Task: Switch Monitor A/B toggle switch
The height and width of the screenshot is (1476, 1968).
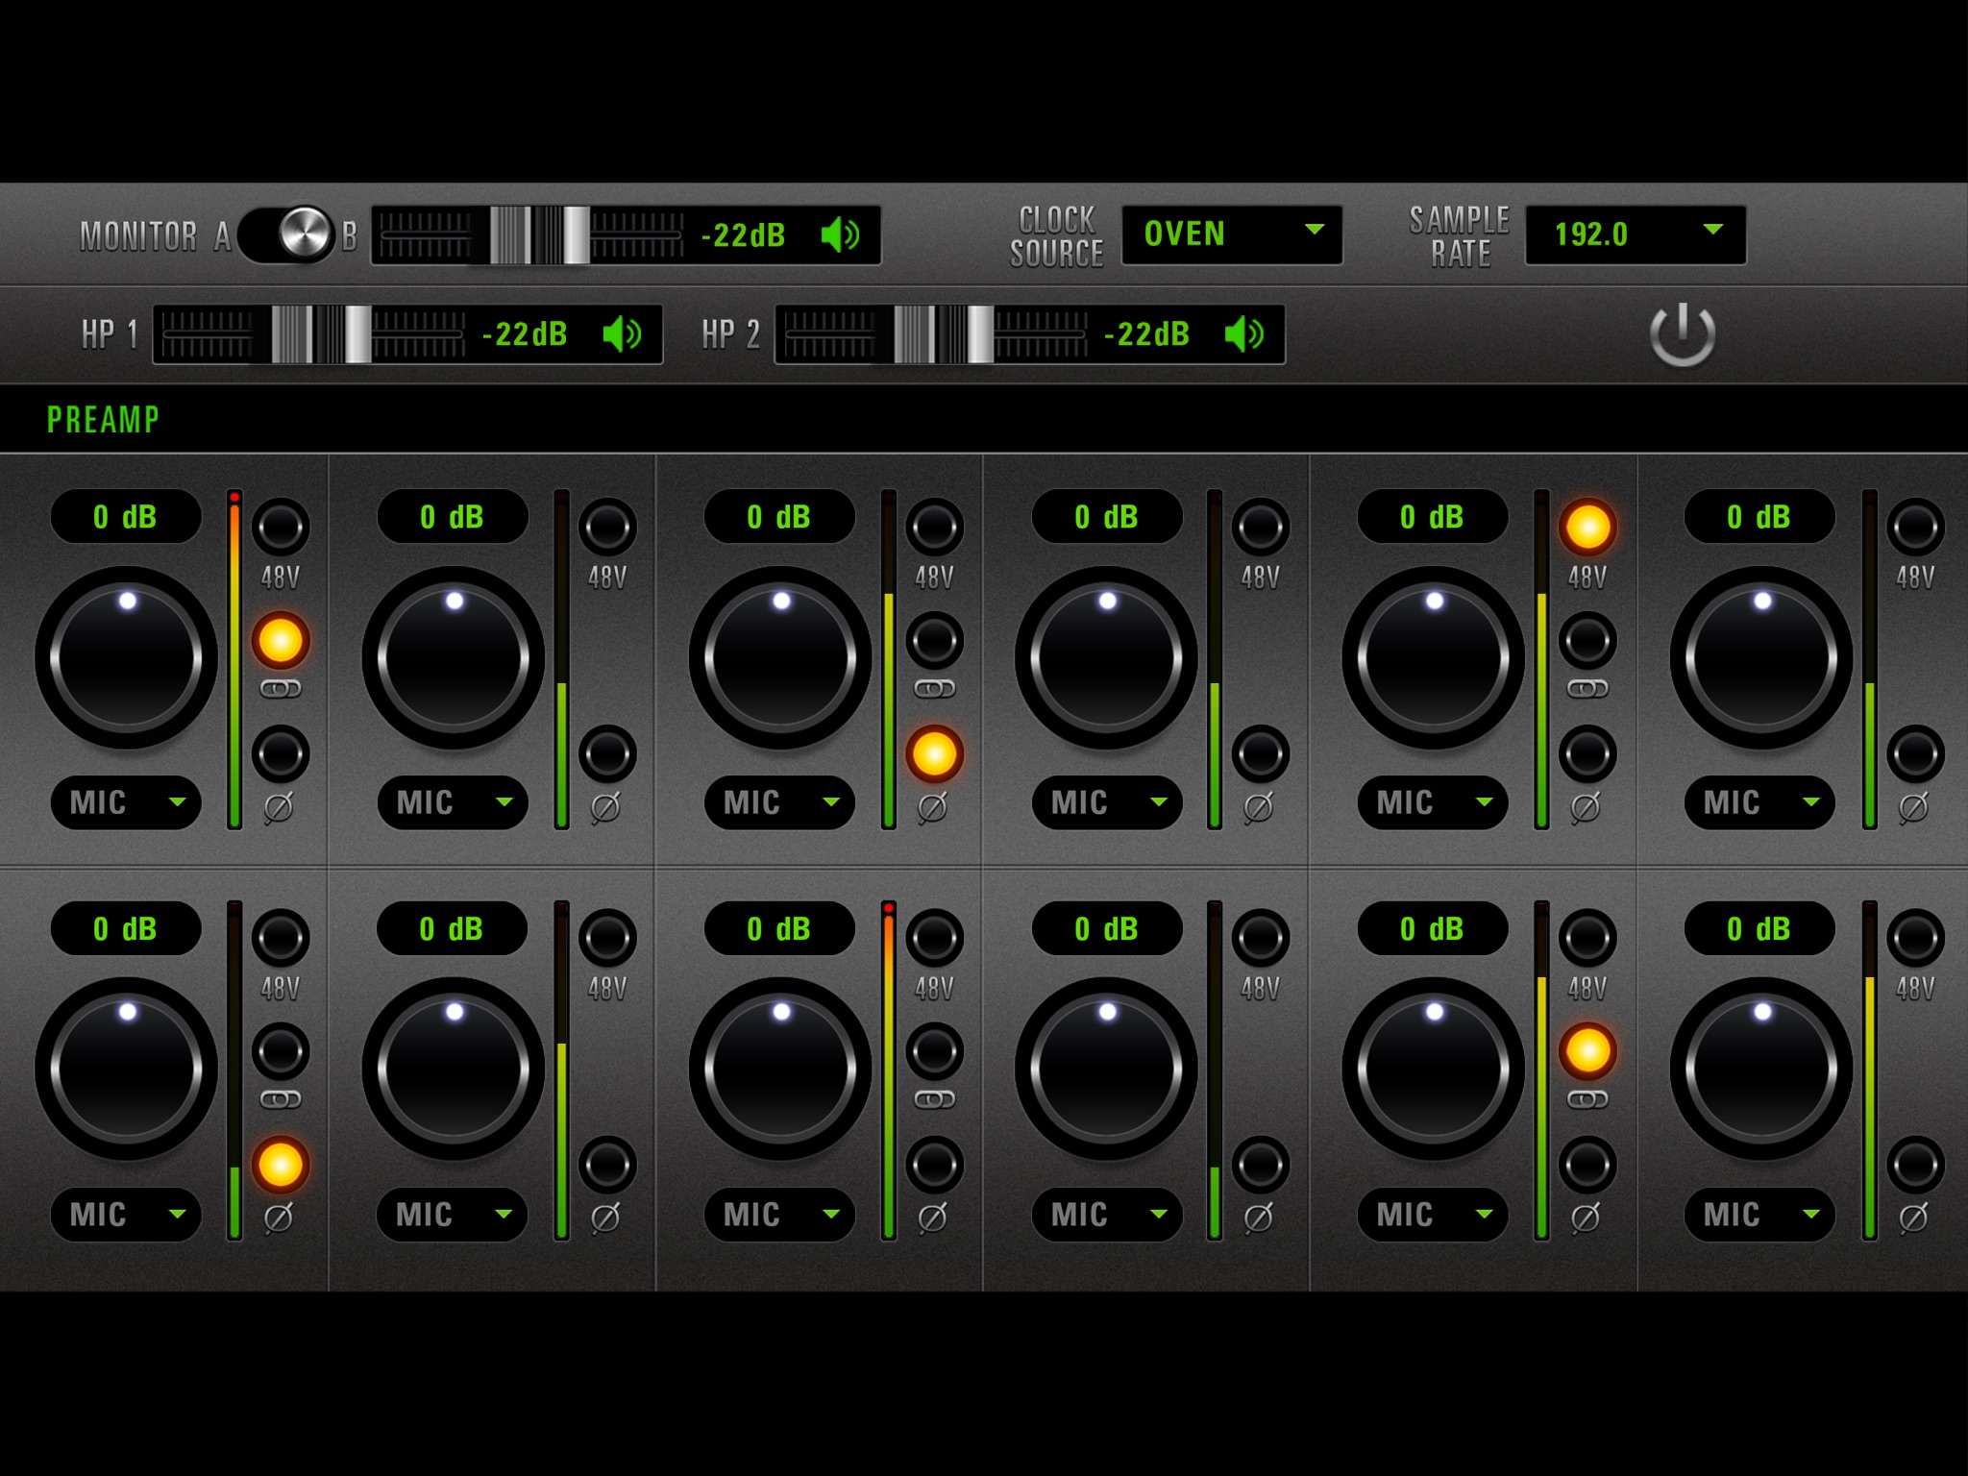Action: 288,235
